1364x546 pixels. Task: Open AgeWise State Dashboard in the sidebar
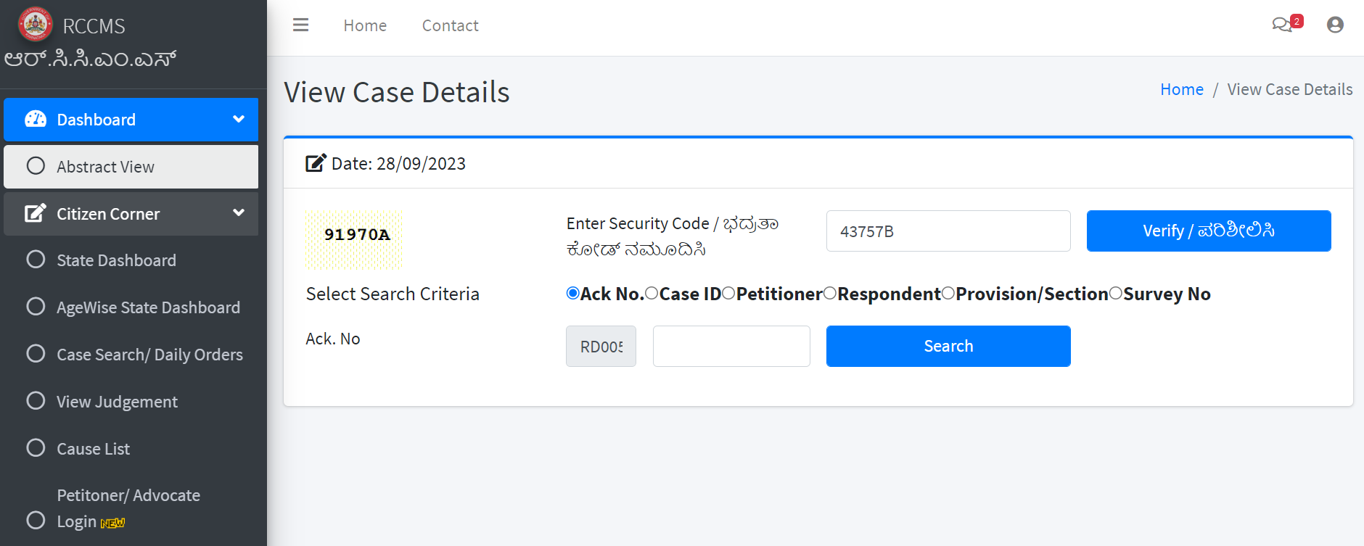point(131,307)
